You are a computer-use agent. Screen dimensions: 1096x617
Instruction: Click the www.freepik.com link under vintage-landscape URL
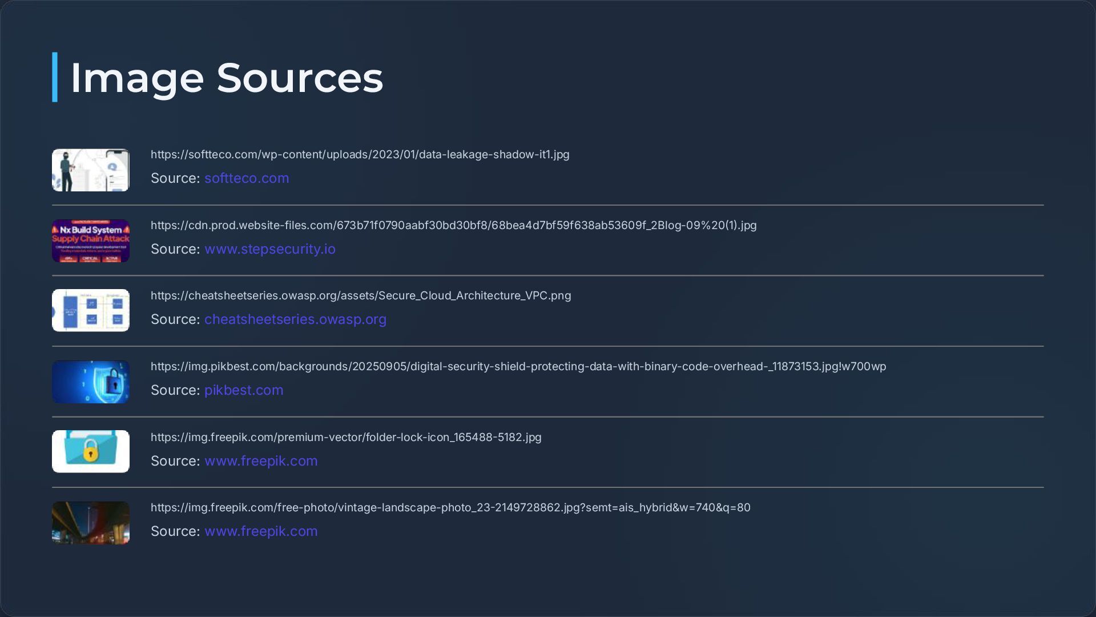261,531
